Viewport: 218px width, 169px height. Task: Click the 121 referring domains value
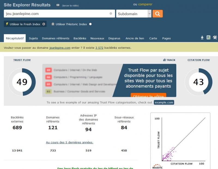(x=53, y=127)
